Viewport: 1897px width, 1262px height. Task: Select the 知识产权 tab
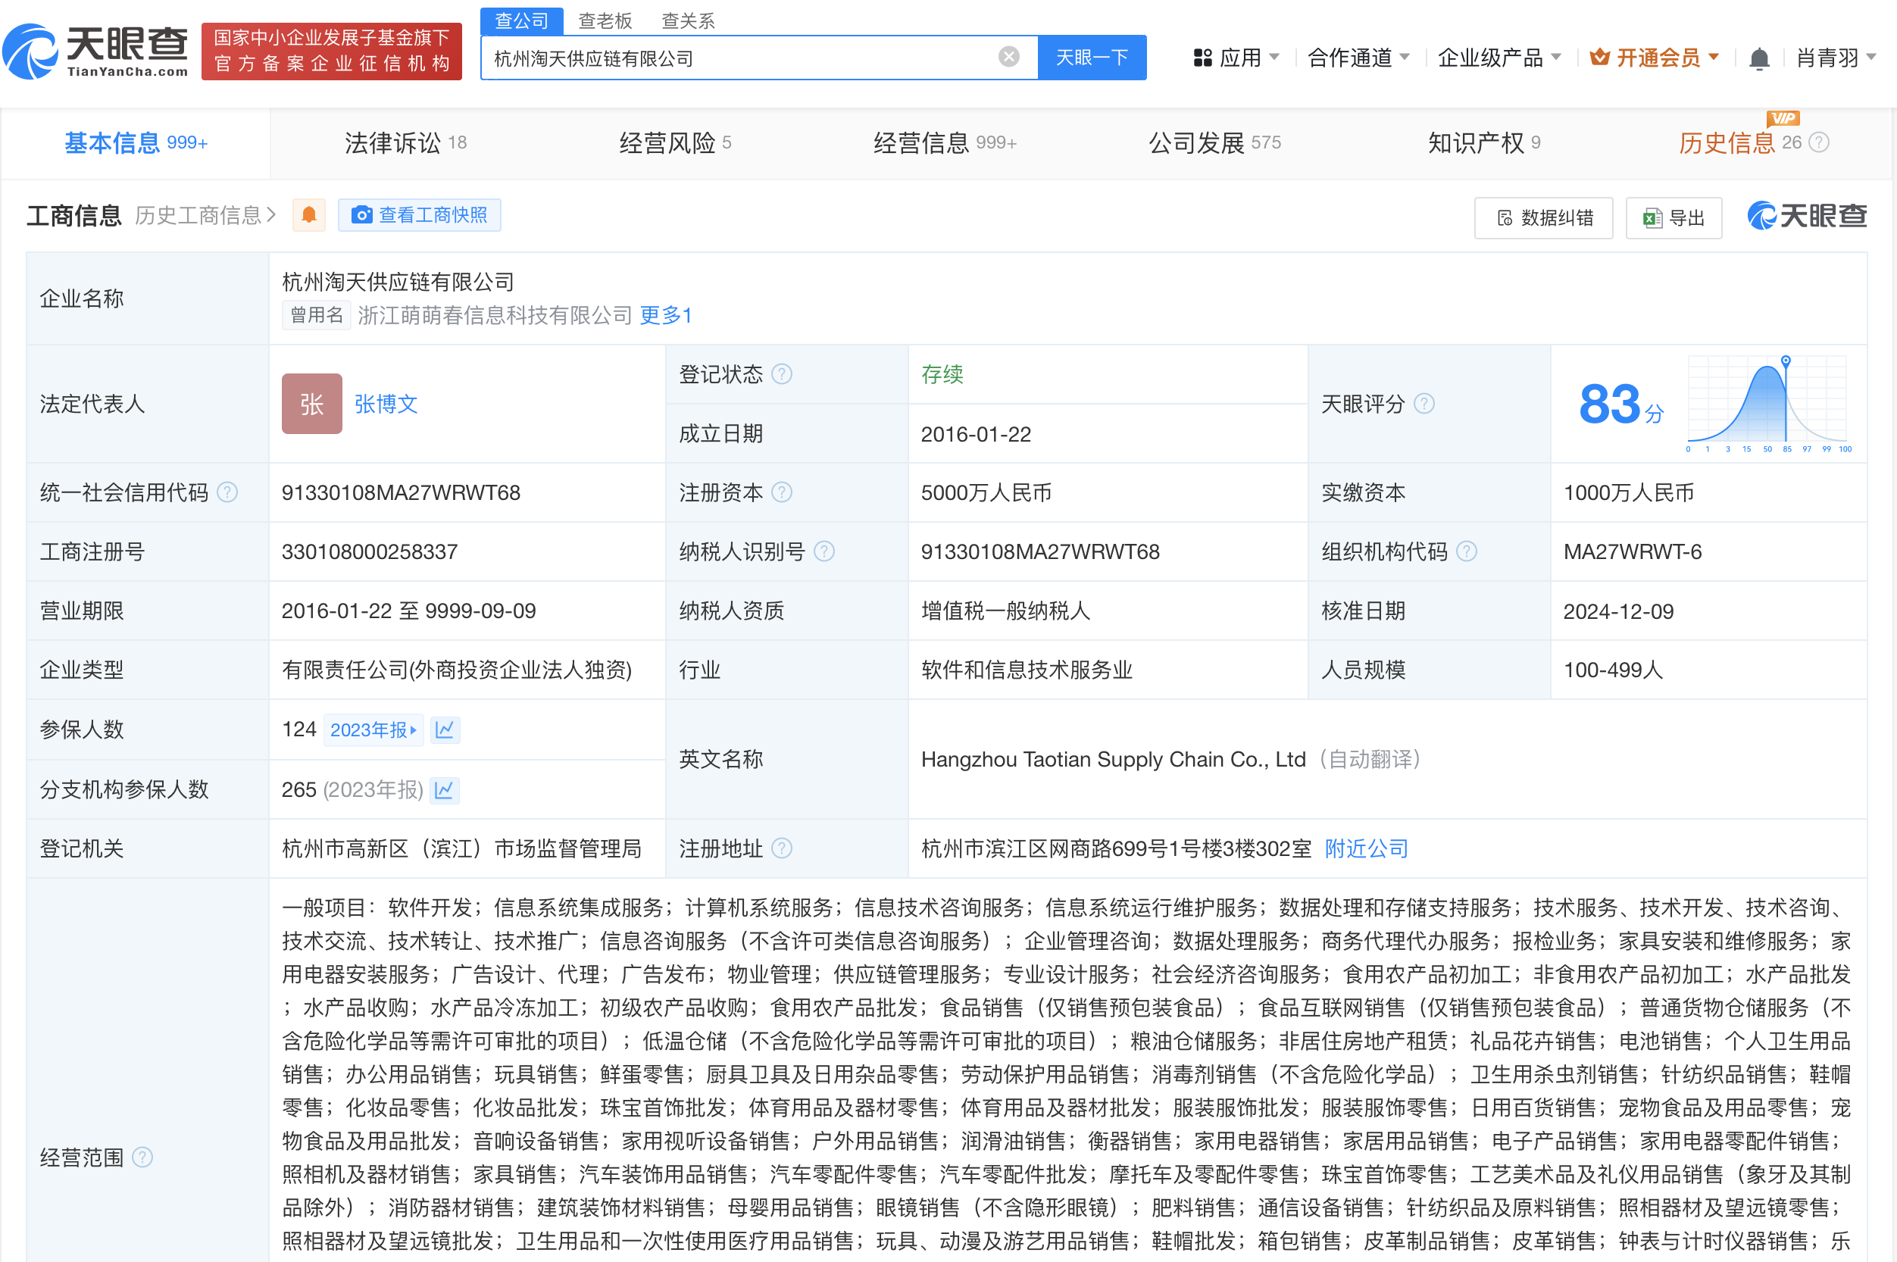(1484, 142)
